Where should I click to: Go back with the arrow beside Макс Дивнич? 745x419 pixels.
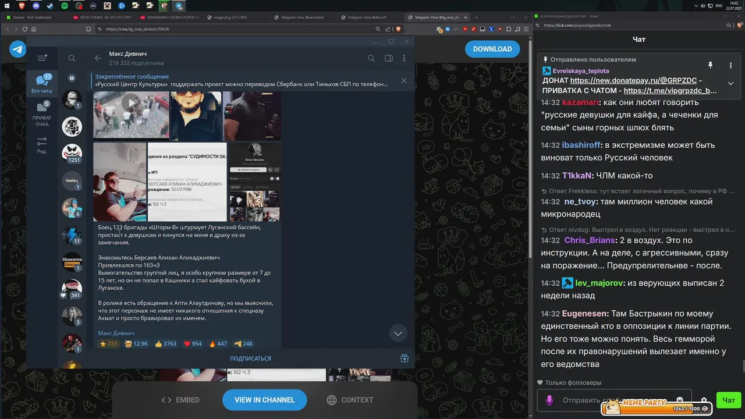tap(98, 58)
